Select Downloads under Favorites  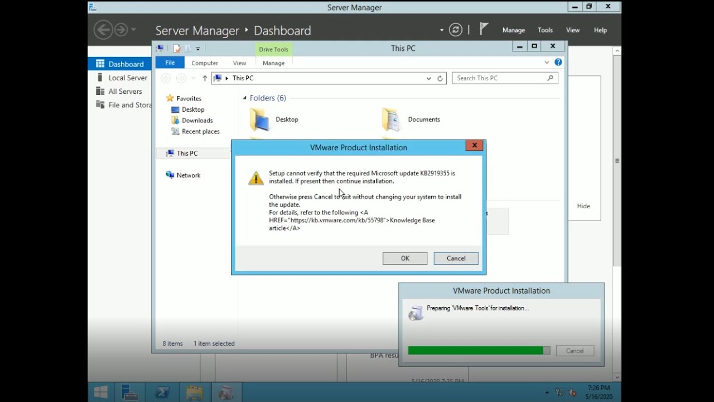pos(197,120)
